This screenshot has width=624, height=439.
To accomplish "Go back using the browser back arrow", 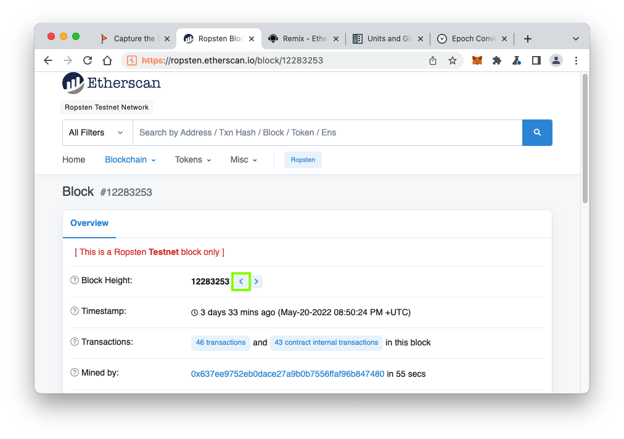I will tap(48, 60).
